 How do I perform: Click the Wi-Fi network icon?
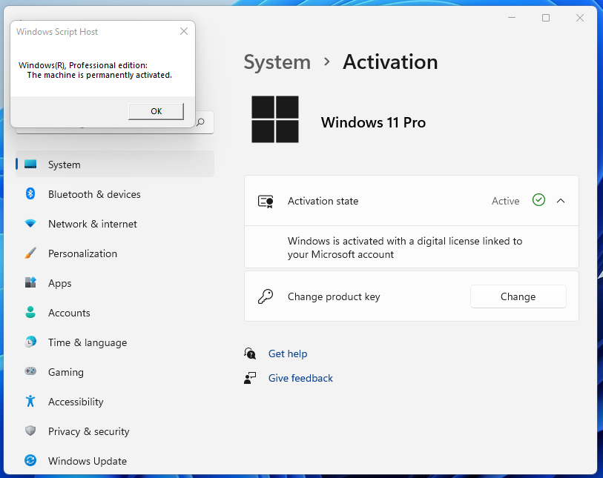(x=30, y=223)
